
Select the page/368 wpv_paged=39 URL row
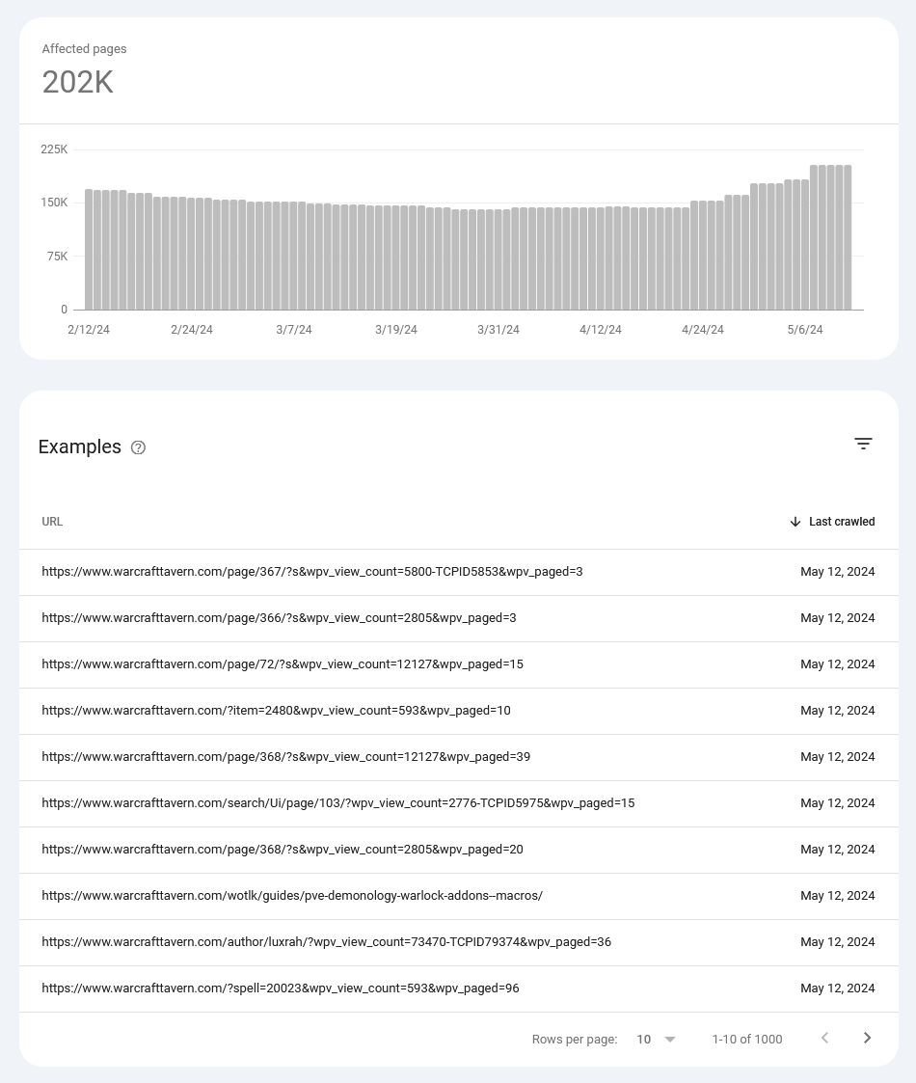(459, 757)
